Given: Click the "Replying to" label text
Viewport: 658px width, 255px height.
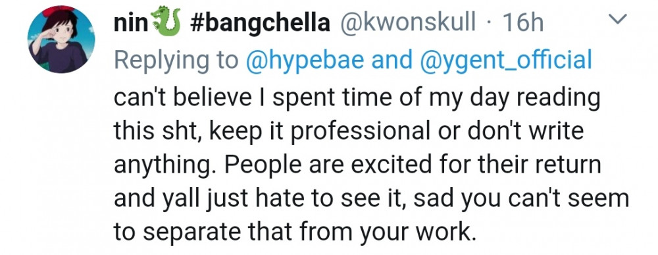Looking at the screenshot, I should (176, 61).
